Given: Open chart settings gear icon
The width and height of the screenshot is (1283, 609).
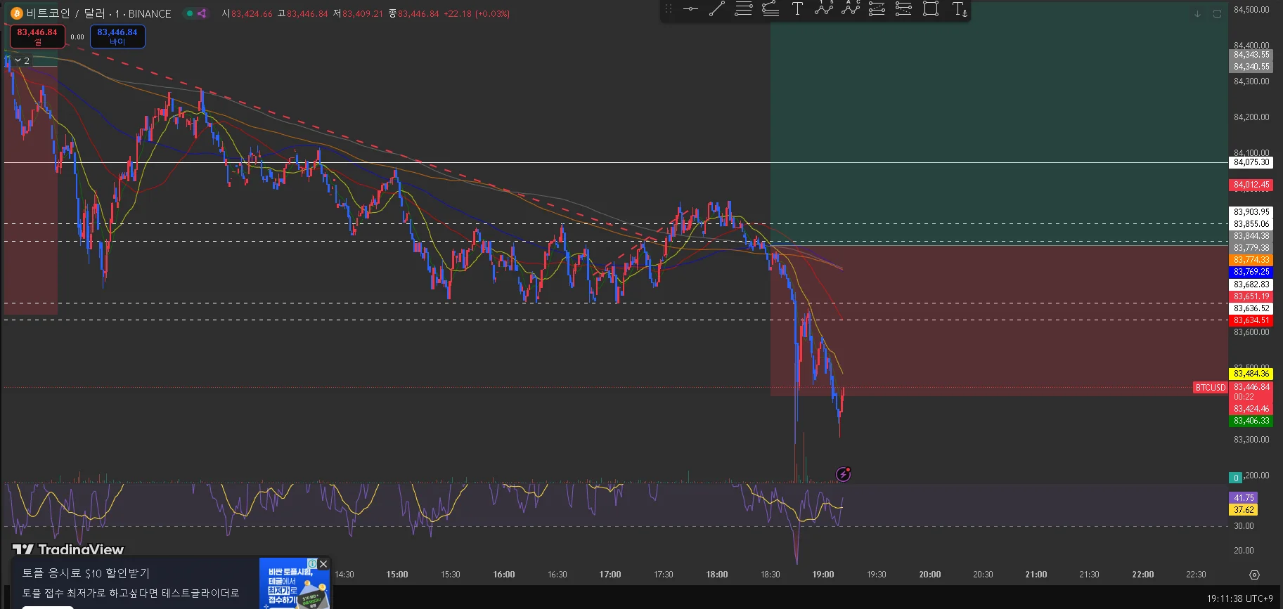Looking at the screenshot, I should click(1254, 575).
